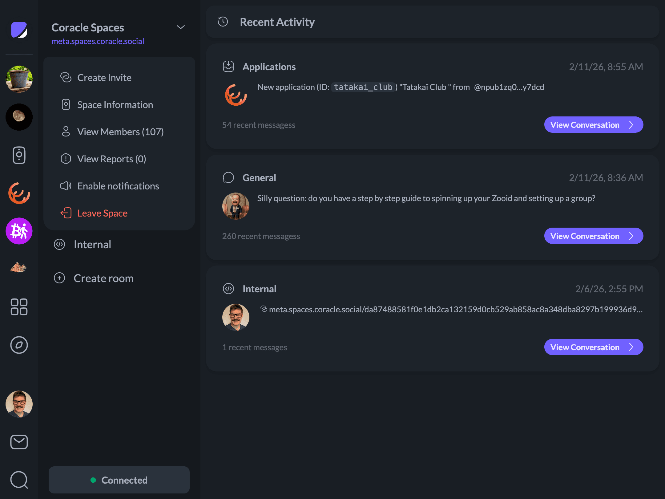
Task: View Conversation for General room
Action: pos(593,236)
